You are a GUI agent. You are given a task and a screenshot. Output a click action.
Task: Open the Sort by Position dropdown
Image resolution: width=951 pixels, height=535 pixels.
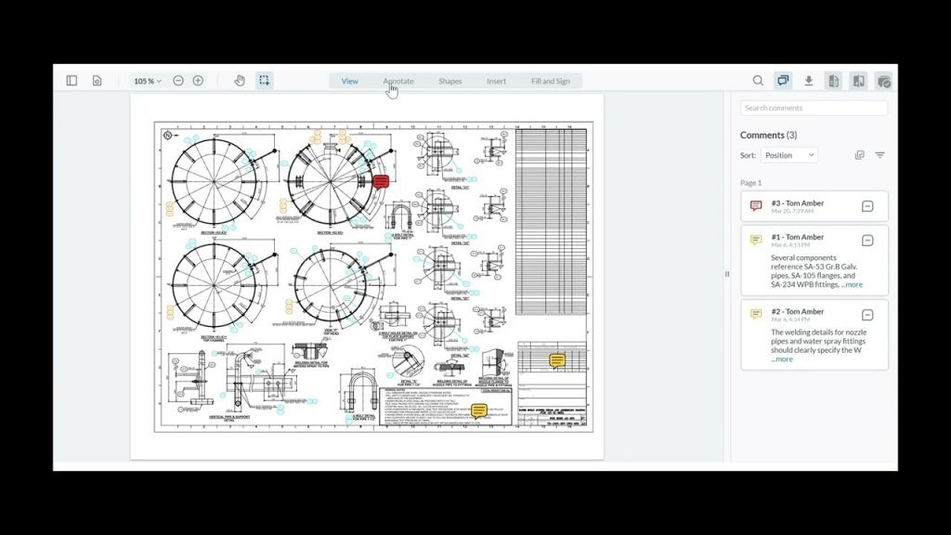point(789,155)
